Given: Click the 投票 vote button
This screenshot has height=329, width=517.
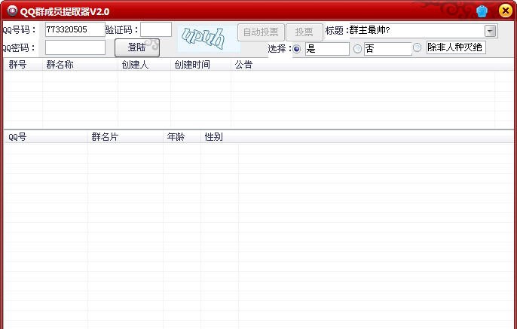Looking at the screenshot, I should (x=304, y=32).
